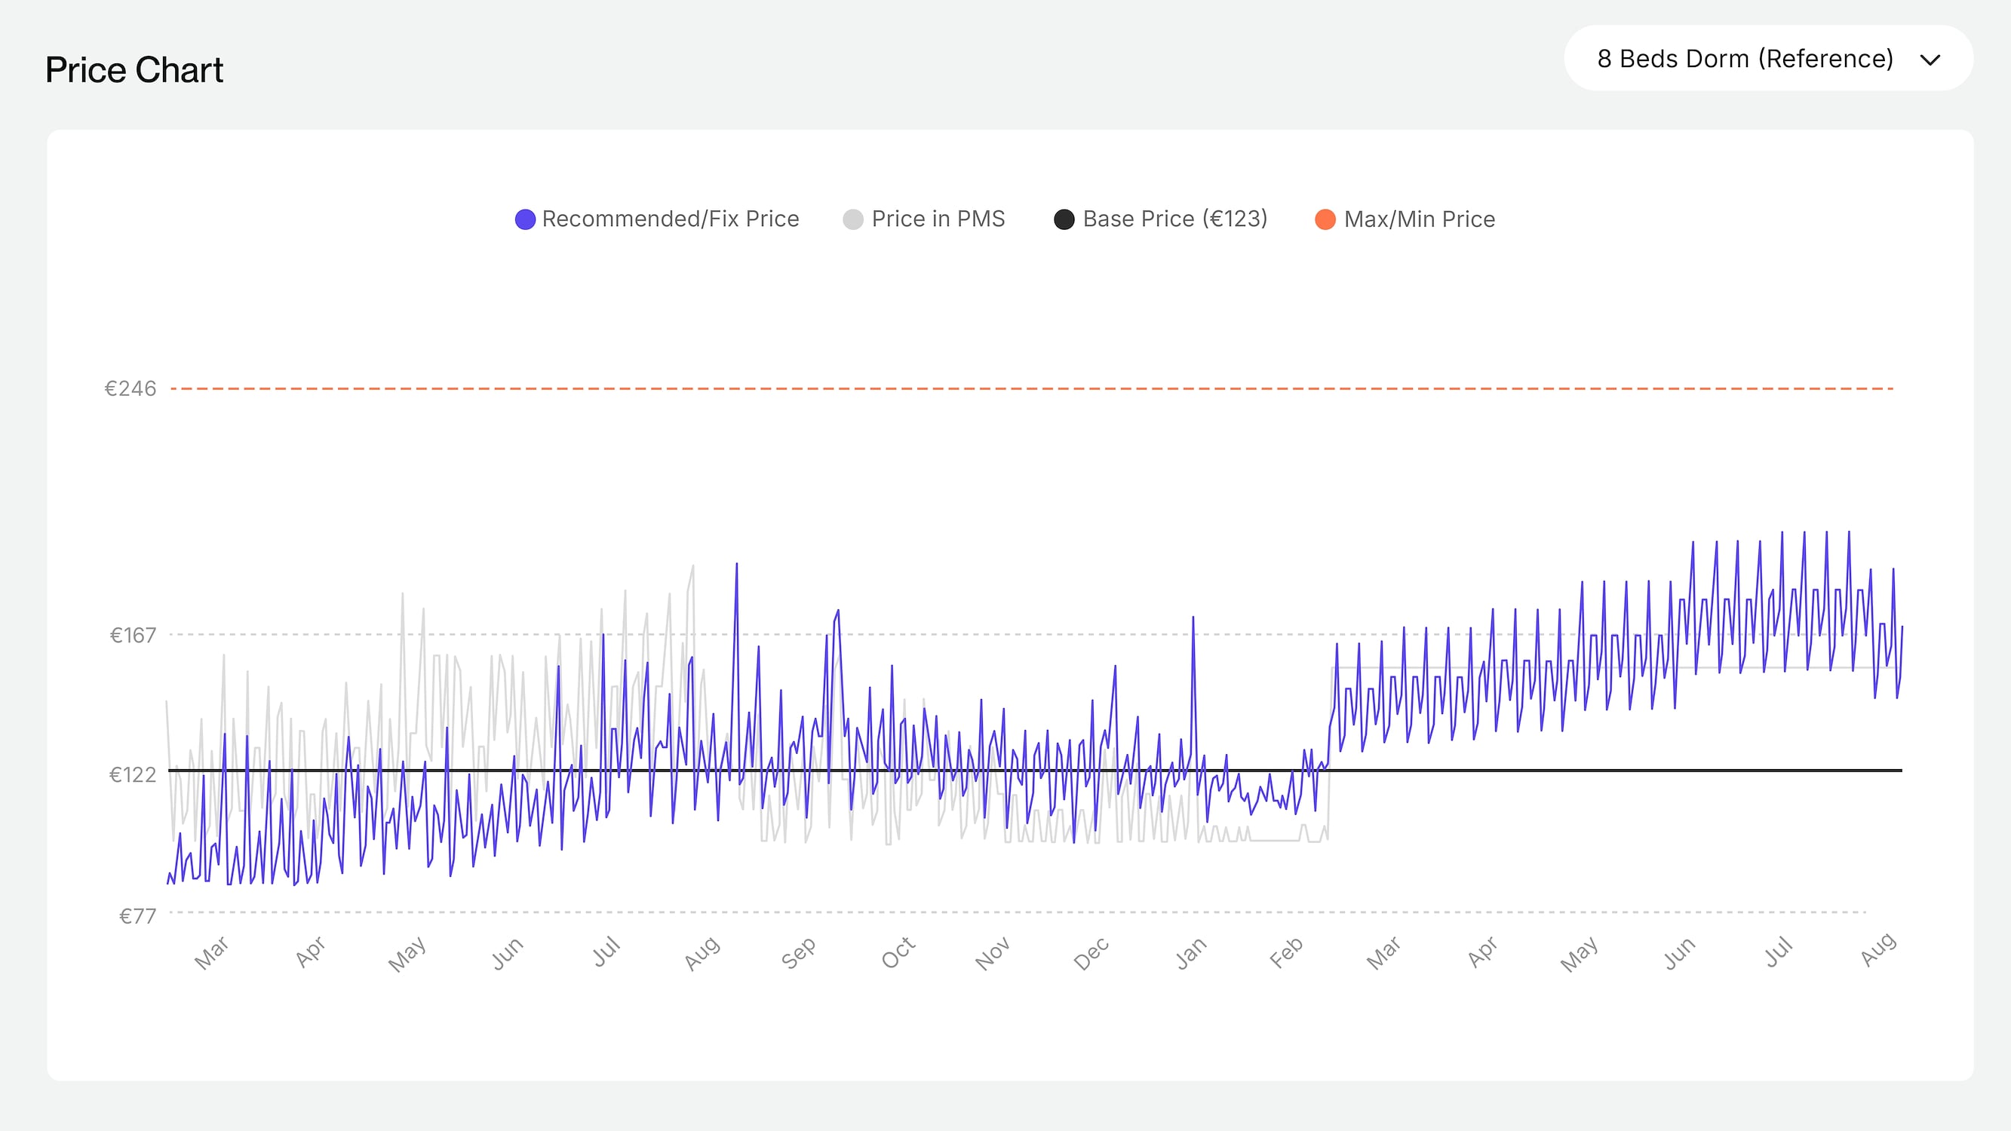Click the €122 y-axis label
Viewport: 2011px width, 1131px height.
click(133, 774)
